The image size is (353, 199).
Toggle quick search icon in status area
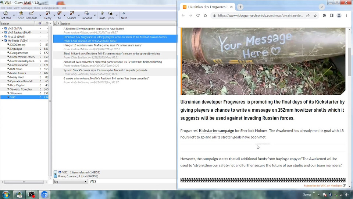(56, 174)
